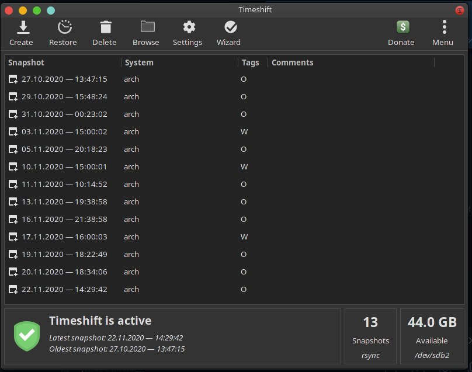472x372 pixels.
Task: Click snapshot icon for 19.11.2020 row
Action: tap(13, 254)
